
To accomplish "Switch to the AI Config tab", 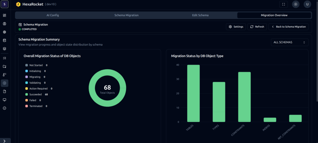I will (52, 15).
